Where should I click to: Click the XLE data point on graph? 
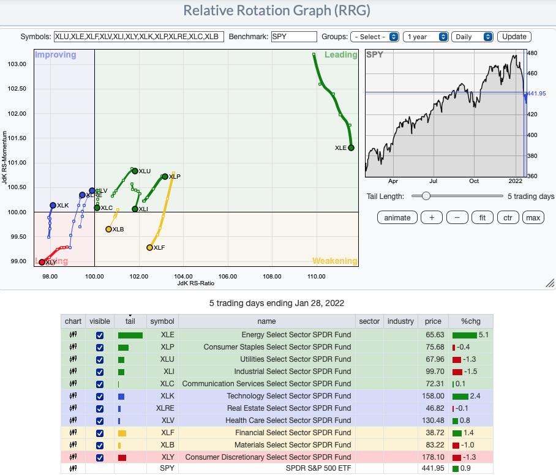pos(351,148)
